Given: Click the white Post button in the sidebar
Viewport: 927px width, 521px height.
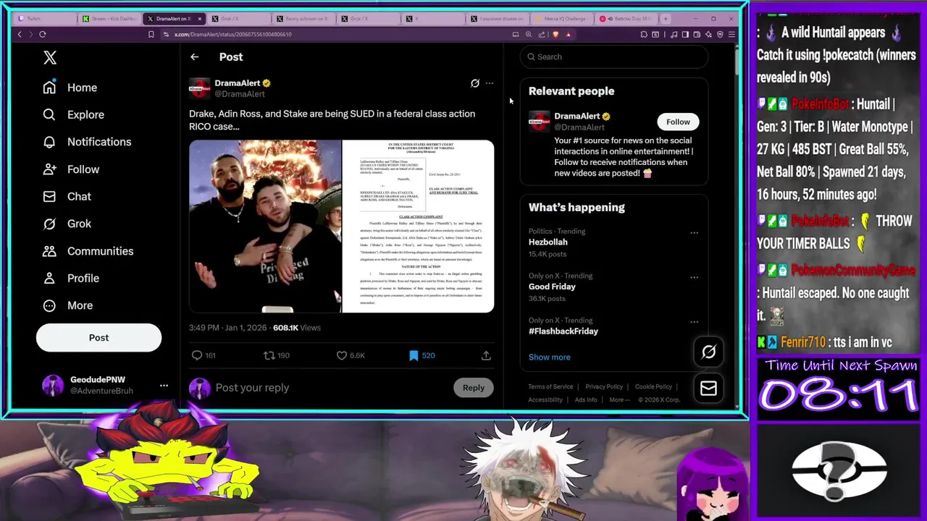Looking at the screenshot, I should point(98,337).
